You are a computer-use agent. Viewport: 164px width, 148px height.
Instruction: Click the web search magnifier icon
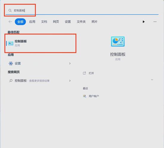pyautogui.click(x=11, y=81)
